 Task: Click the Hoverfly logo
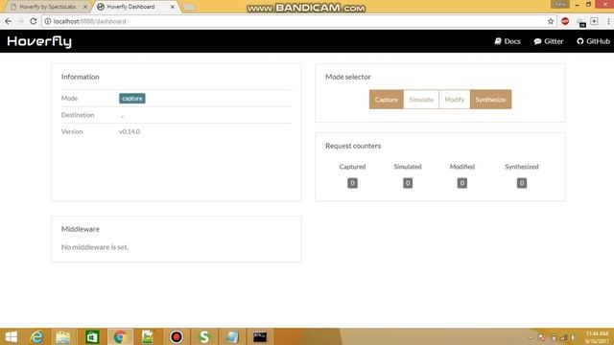pyautogui.click(x=39, y=41)
